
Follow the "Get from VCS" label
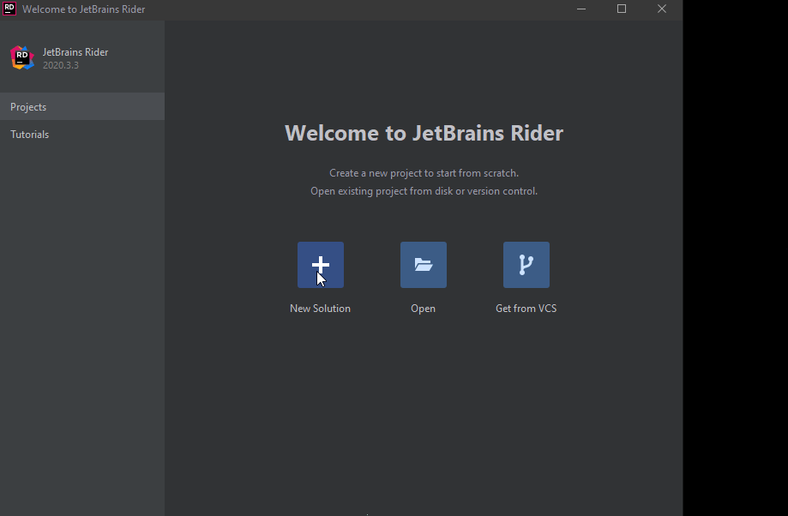(x=526, y=308)
